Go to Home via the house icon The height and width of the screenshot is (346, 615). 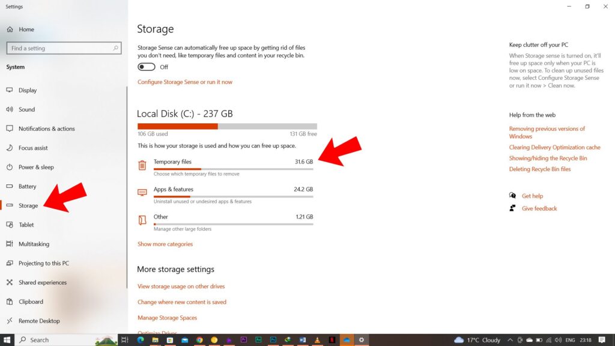(10, 29)
